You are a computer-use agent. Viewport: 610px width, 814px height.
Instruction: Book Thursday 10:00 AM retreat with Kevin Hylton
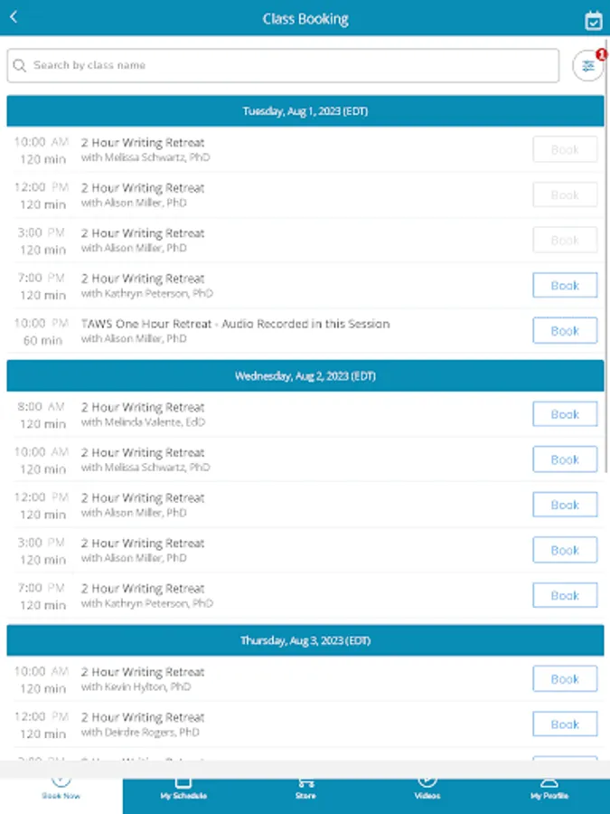point(565,679)
